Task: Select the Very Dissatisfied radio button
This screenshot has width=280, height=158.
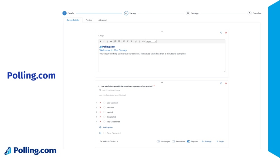Action: click(x=104, y=122)
